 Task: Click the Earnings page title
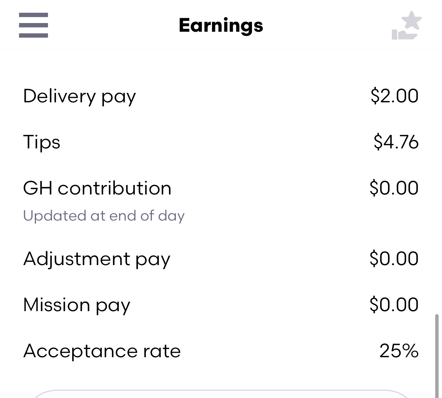pyautogui.click(x=221, y=25)
